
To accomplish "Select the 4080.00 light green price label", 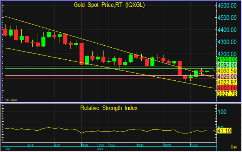I will click(227, 65).
